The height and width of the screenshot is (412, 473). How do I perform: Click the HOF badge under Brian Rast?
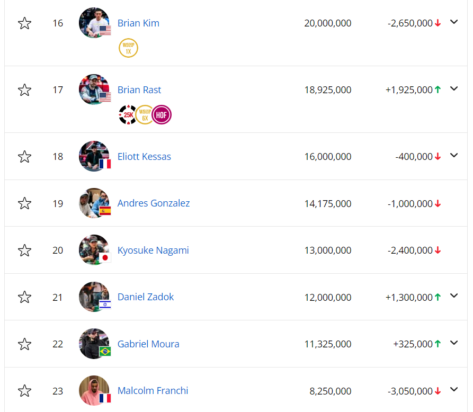pos(162,115)
